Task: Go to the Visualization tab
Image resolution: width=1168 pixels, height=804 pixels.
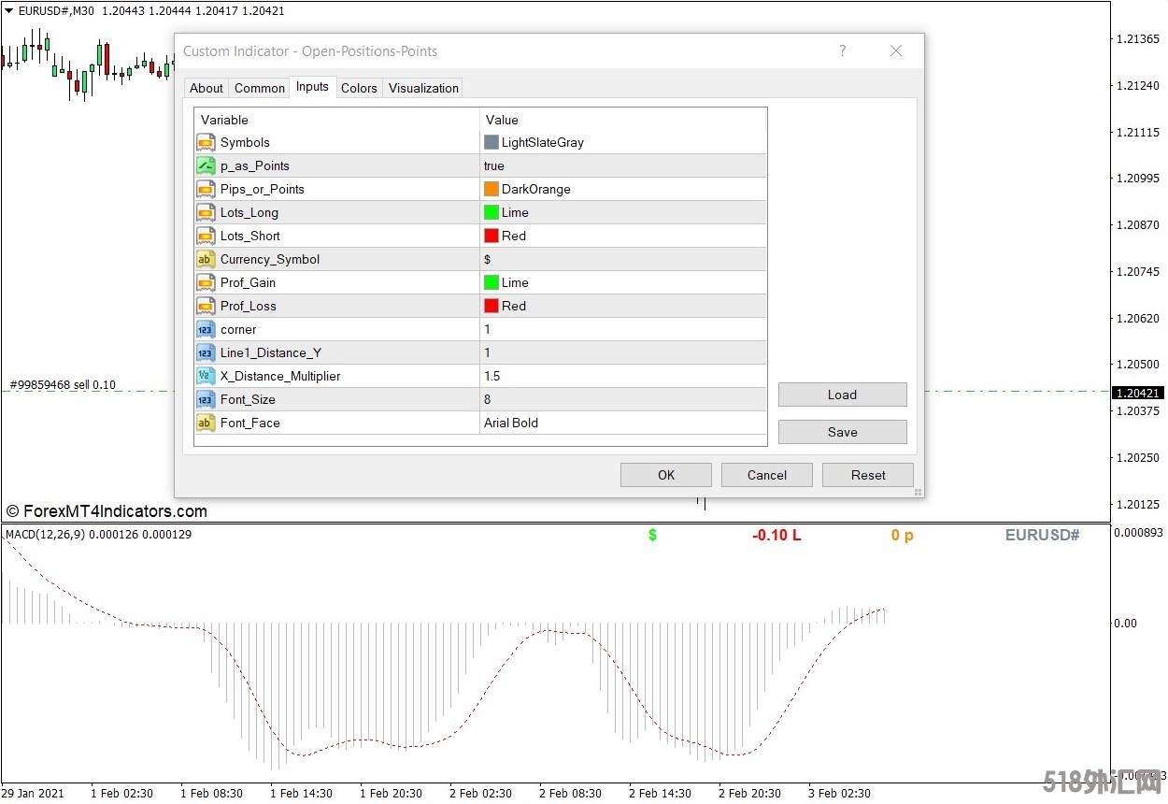Action: [423, 88]
